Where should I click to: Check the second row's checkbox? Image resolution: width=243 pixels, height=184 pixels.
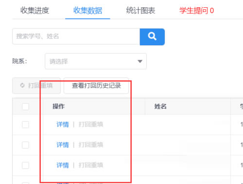25,145
